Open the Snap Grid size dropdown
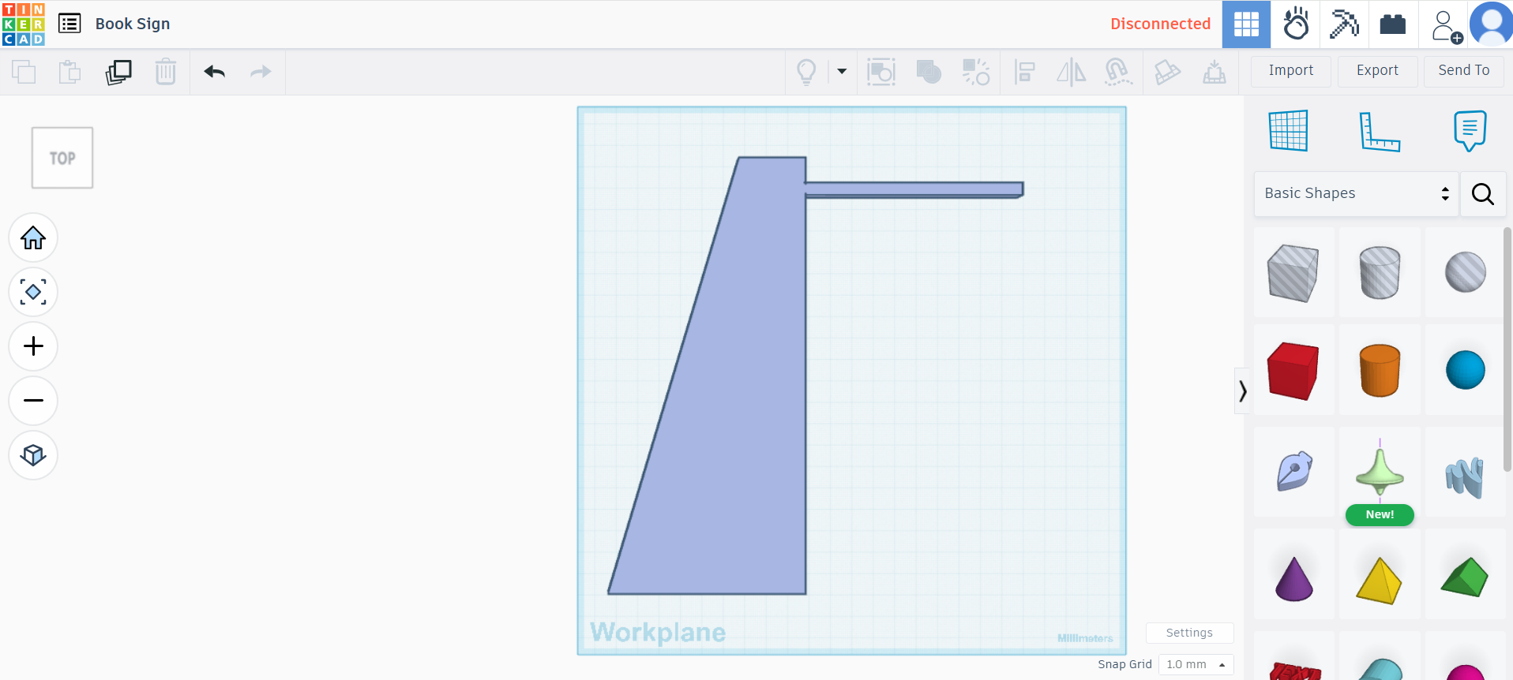 coord(1196,664)
